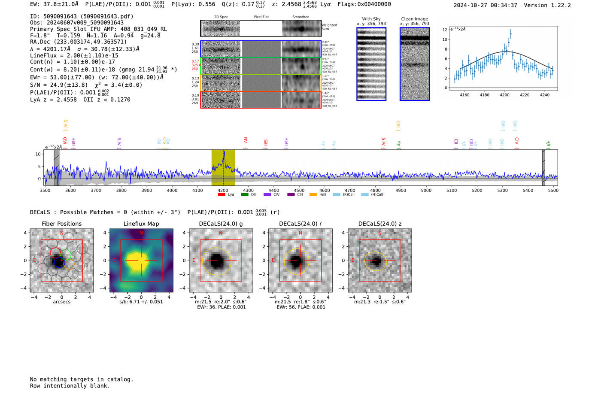Click the orange HeII legend swatch

click(x=313, y=194)
